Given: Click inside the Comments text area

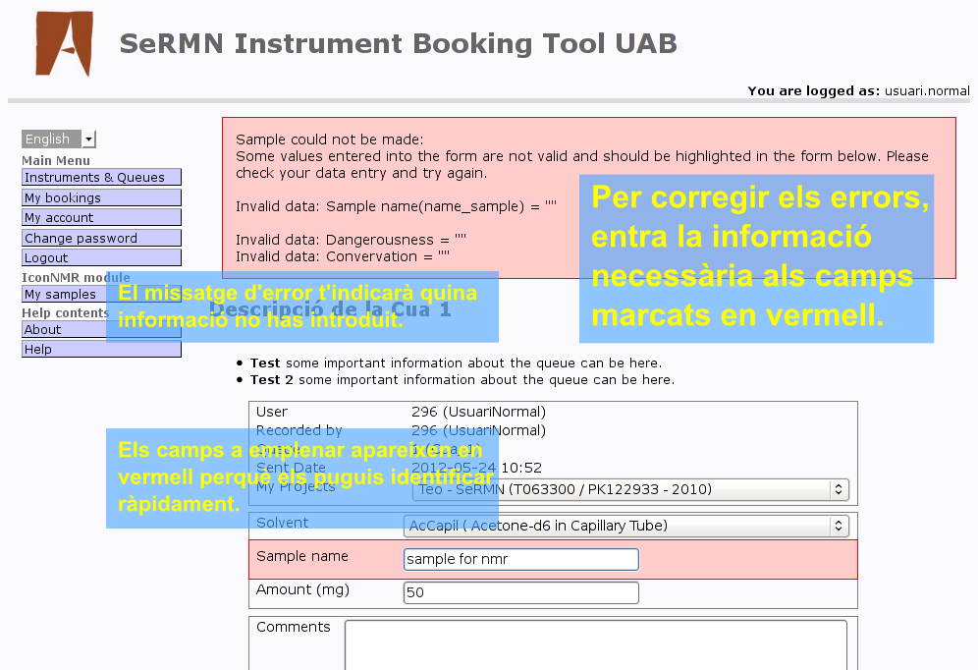Looking at the screenshot, I should [596, 645].
